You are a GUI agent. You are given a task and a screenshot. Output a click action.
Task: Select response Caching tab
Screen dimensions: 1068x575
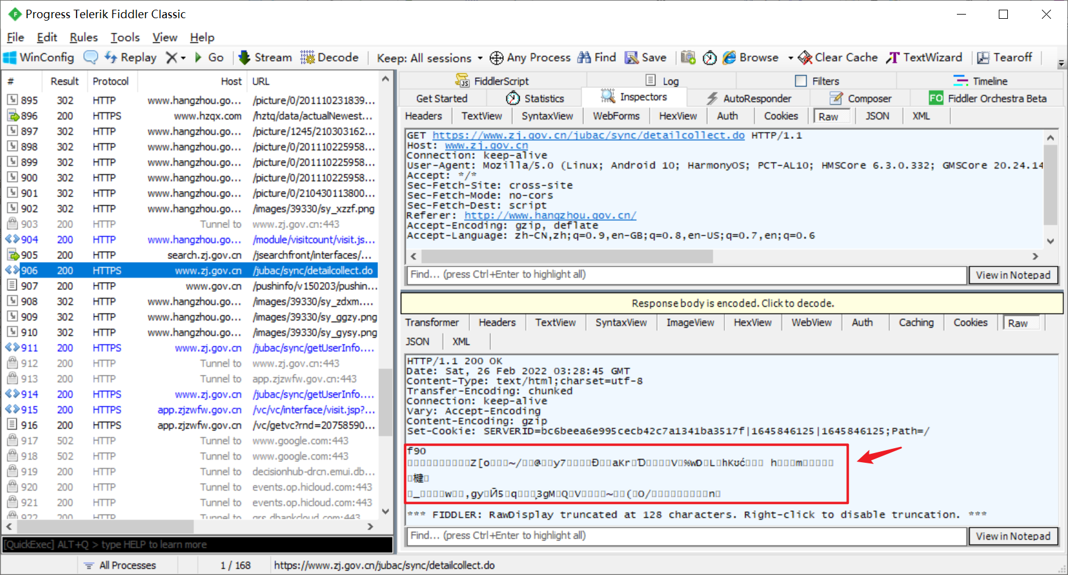916,323
